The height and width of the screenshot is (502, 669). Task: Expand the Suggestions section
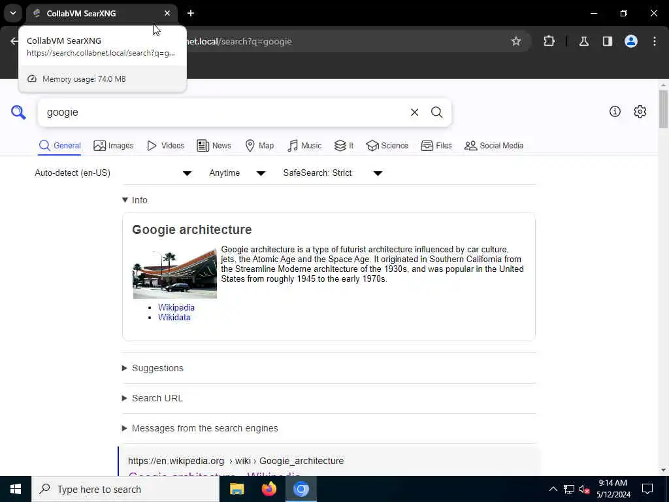pyautogui.click(x=153, y=368)
